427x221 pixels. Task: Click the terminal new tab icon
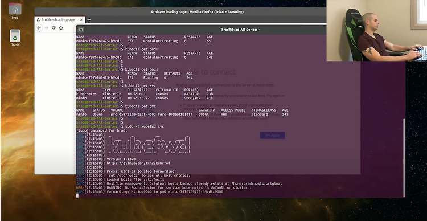[x=81, y=30]
